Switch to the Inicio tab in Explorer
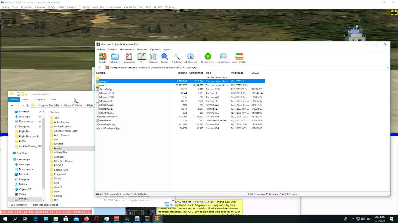The image size is (398, 223). [x=25, y=99]
